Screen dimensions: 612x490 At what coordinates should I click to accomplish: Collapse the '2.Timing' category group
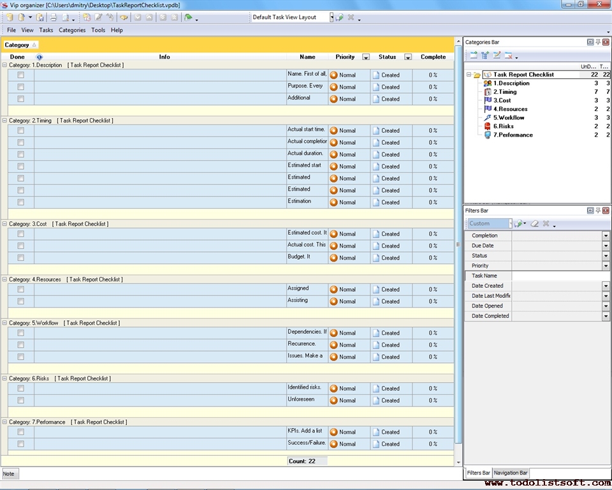tap(5, 120)
